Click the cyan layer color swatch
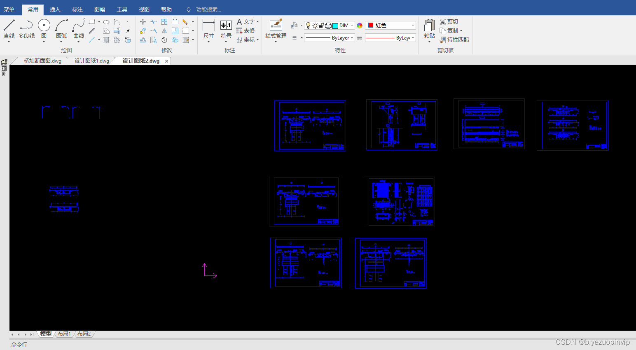 [335, 26]
